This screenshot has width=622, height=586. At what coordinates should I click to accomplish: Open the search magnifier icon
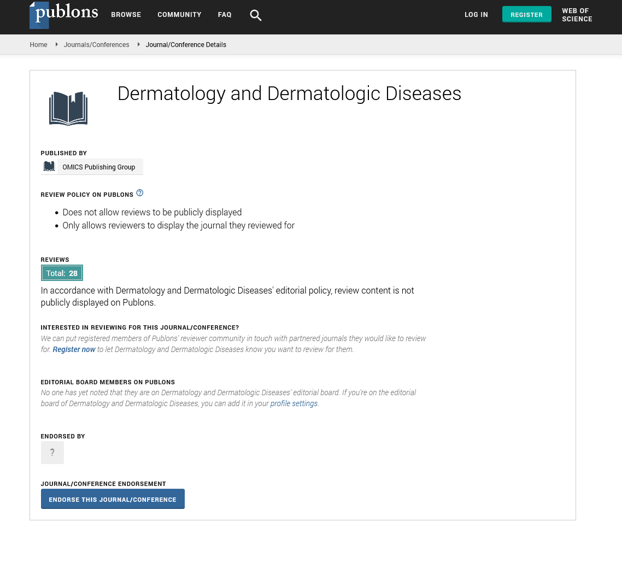[255, 15]
